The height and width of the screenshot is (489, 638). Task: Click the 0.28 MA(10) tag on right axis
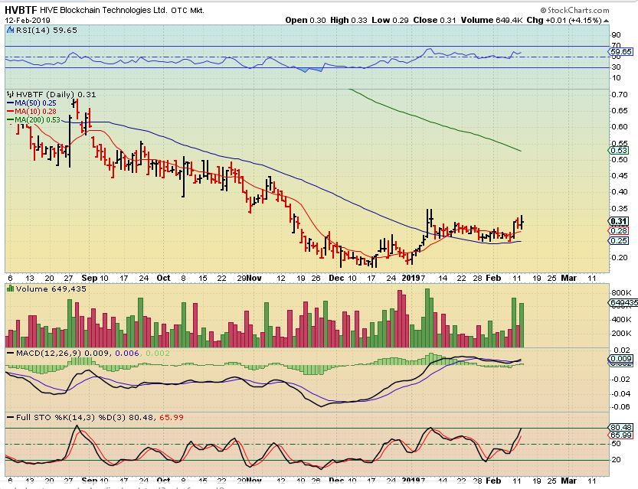tap(620, 231)
